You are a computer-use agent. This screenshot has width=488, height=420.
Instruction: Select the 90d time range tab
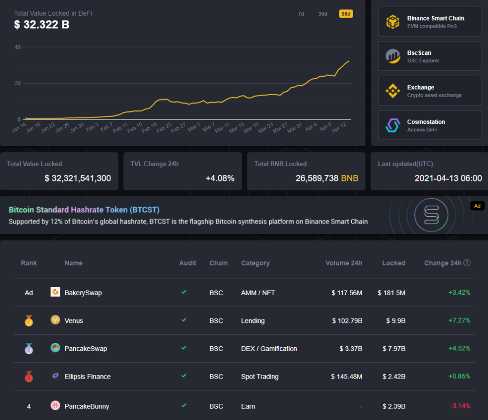(x=346, y=14)
